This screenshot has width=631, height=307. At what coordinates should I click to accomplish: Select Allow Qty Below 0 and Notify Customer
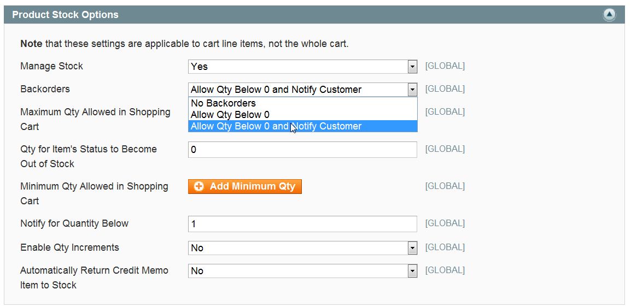tap(276, 126)
